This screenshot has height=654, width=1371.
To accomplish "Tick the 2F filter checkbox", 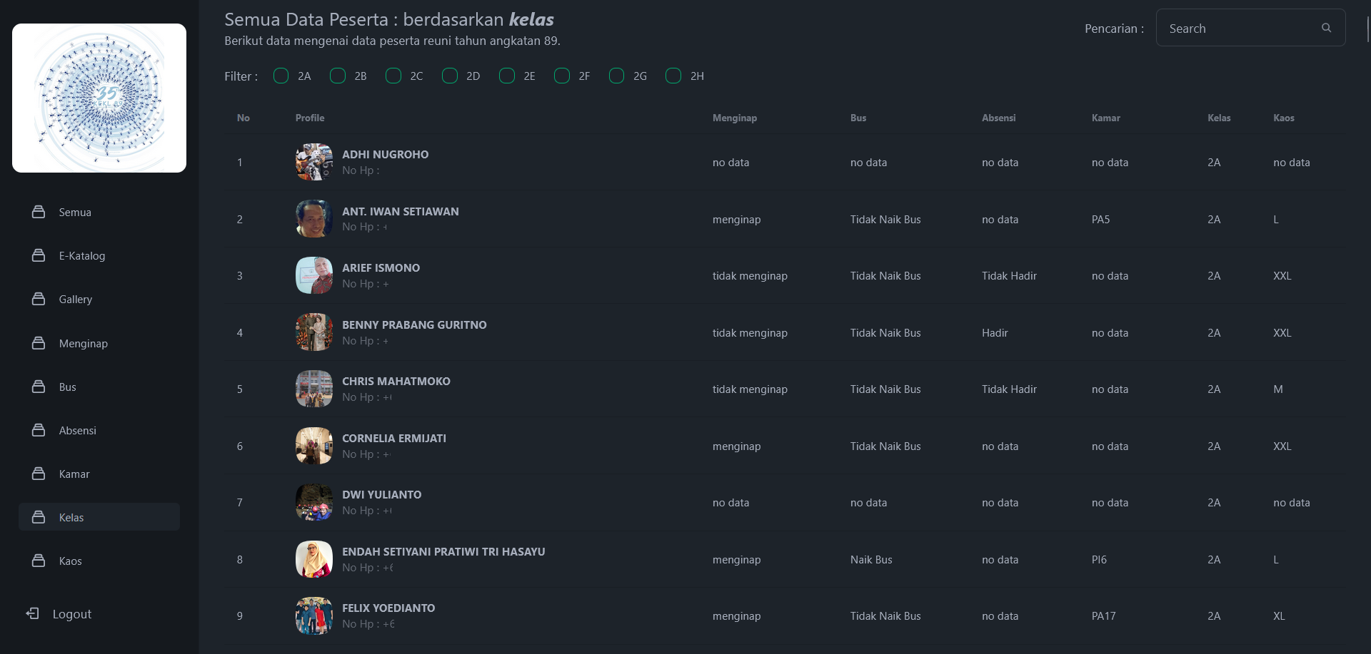I will coord(562,76).
